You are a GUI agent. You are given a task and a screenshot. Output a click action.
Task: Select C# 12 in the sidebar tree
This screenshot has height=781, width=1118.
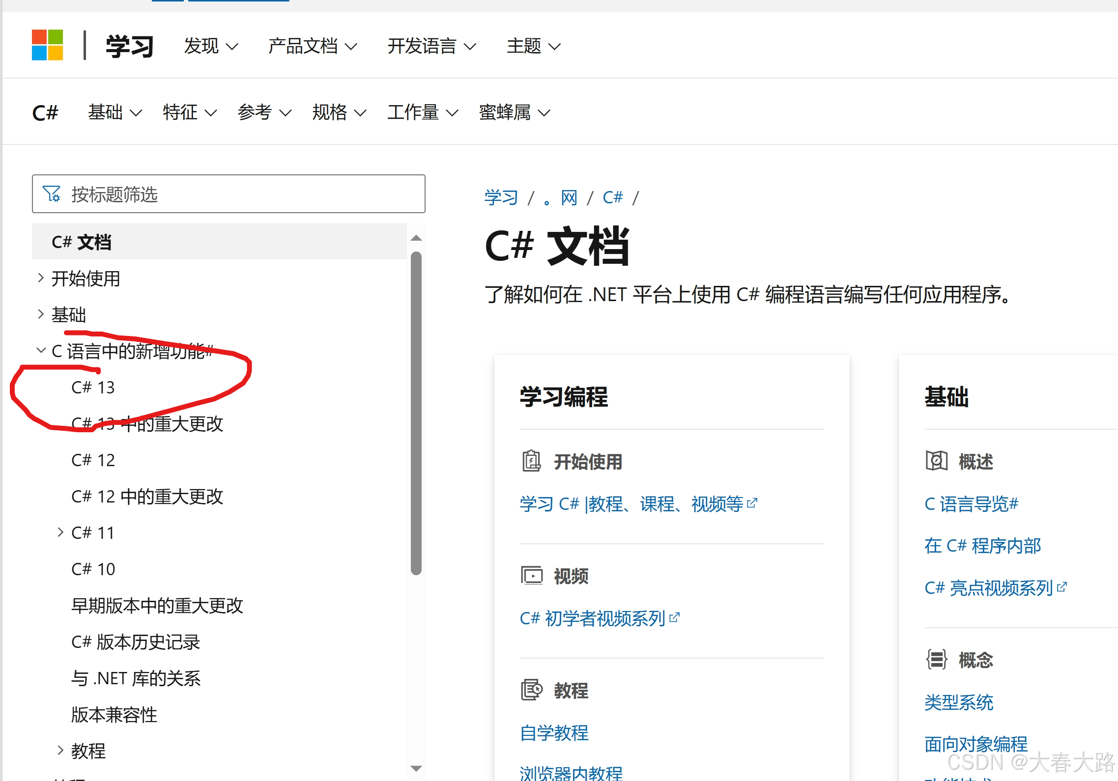click(93, 460)
